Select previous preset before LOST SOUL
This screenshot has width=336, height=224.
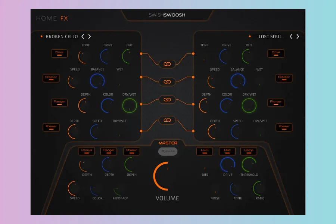pos(291,37)
